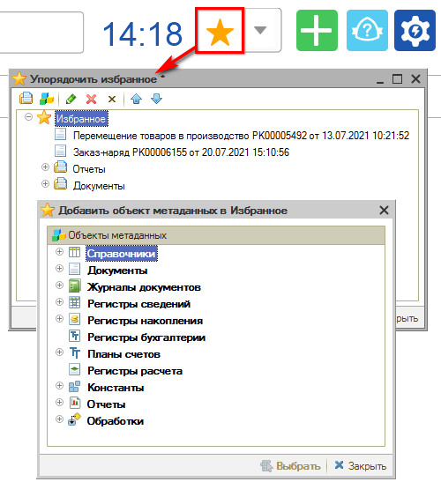Image resolution: width=441 pixels, height=482 pixels.
Task: Click the Обработки icon
Action: (x=74, y=419)
